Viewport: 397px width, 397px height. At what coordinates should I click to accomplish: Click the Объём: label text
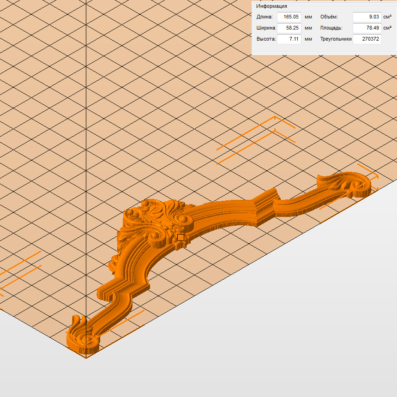click(x=329, y=17)
